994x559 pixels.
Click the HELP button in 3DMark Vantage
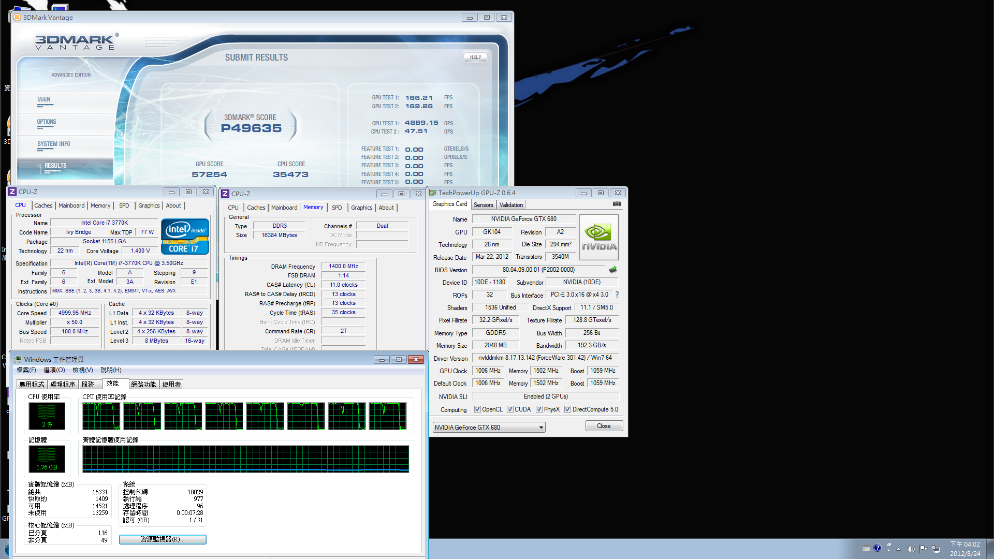[475, 57]
